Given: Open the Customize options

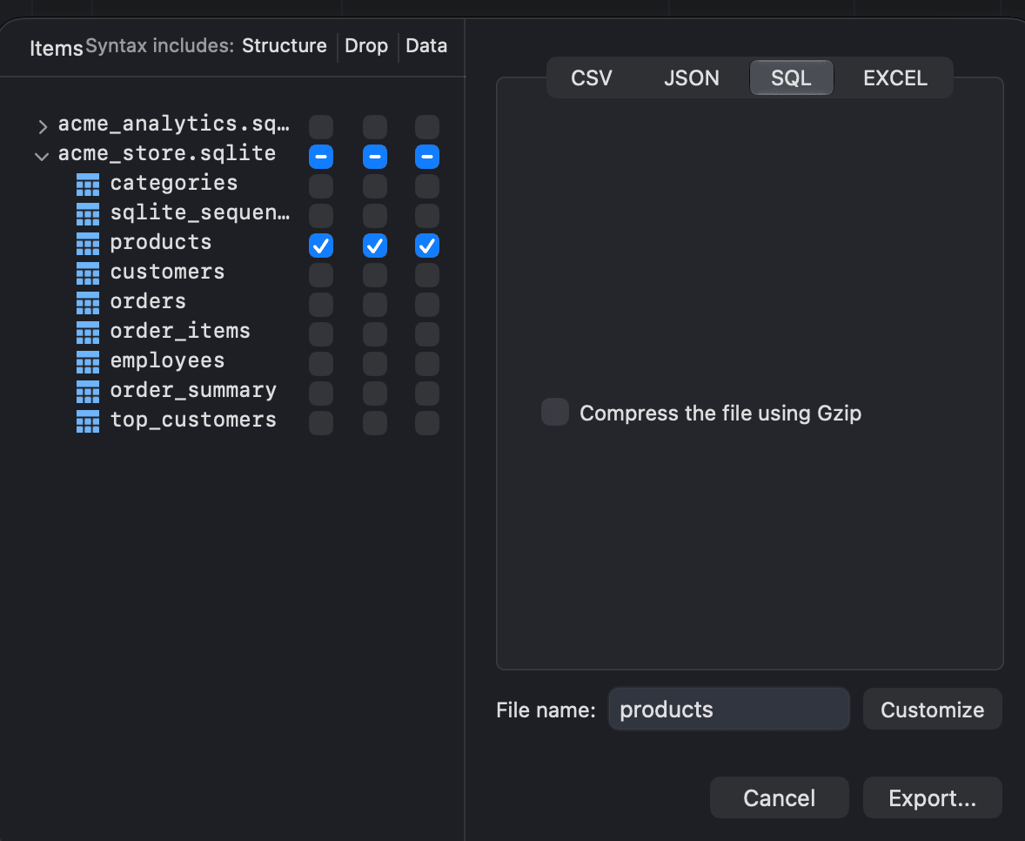Looking at the screenshot, I should [932, 709].
